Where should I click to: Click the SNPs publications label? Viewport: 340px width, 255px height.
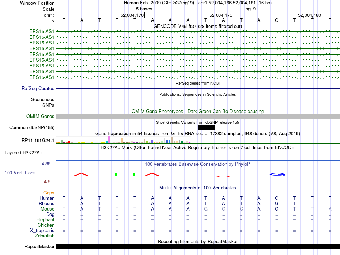[48, 105]
